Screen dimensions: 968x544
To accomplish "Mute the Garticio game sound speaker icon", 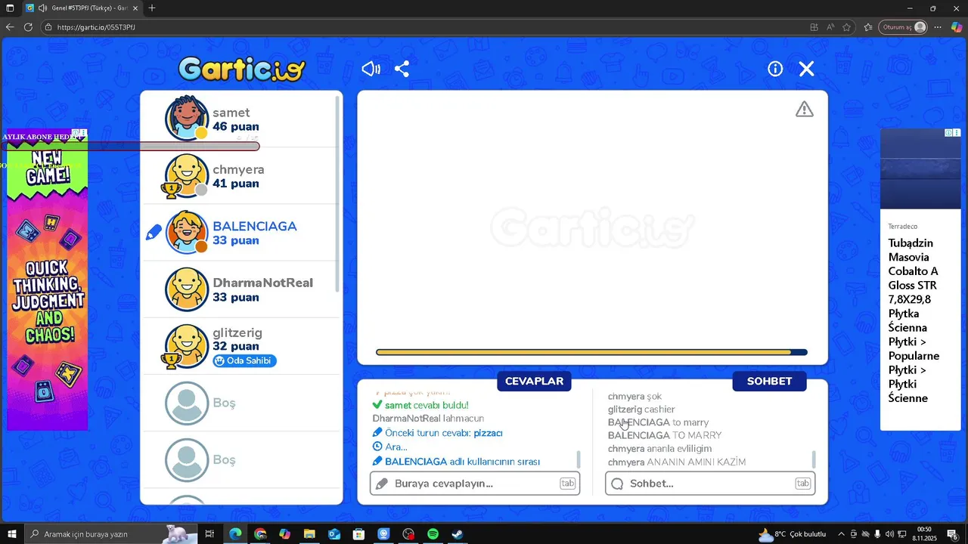I will click(x=371, y=69).
